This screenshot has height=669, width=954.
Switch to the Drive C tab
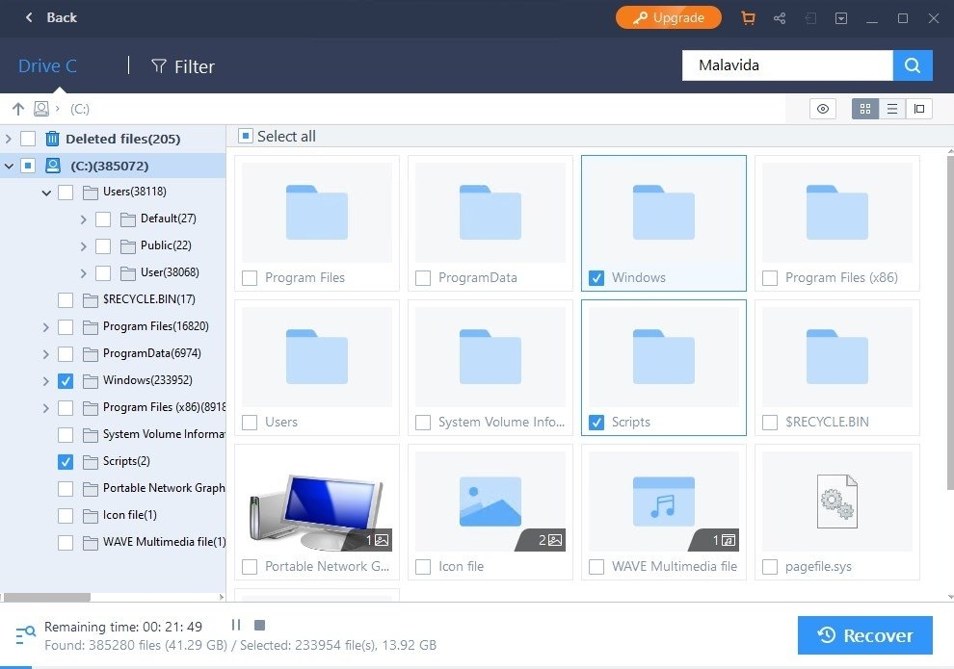tap(46, 65)
